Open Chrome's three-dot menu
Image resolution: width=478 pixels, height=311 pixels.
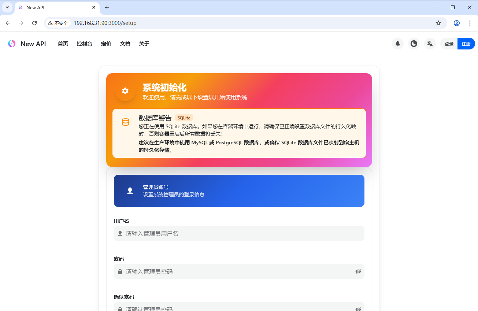(470, 23)
